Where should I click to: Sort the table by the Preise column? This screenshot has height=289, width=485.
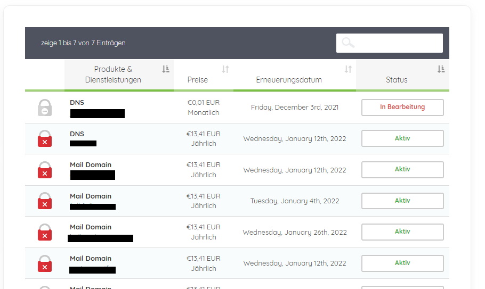[225, 69]
